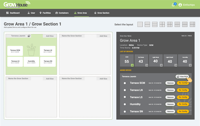Re-Config the Terrace SCM device
200x126 pixels.
click(183, 83)
